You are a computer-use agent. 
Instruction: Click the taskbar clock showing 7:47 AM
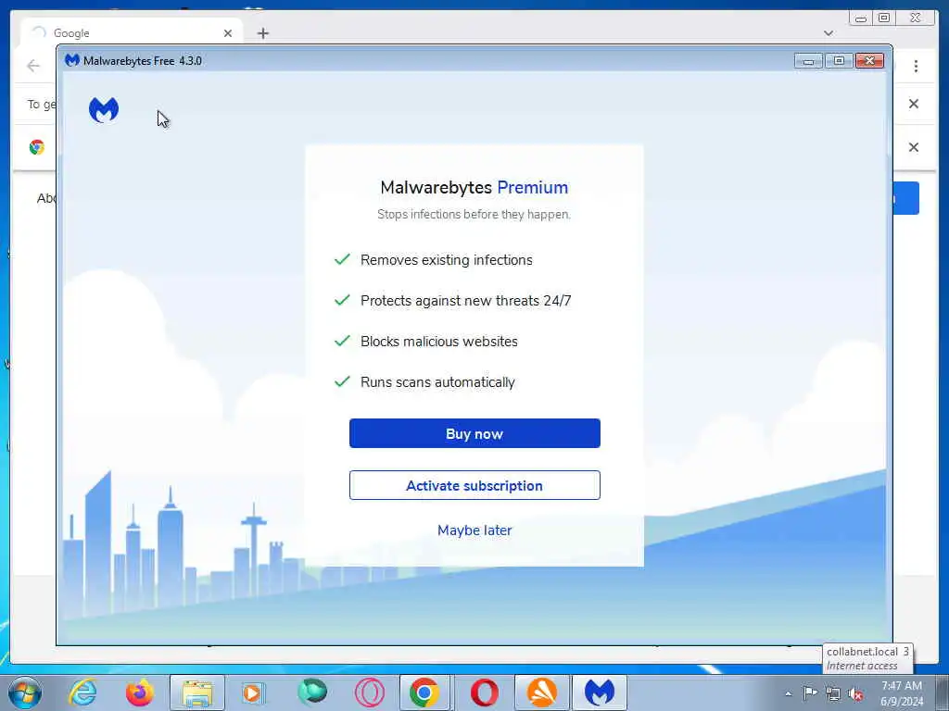901,686
